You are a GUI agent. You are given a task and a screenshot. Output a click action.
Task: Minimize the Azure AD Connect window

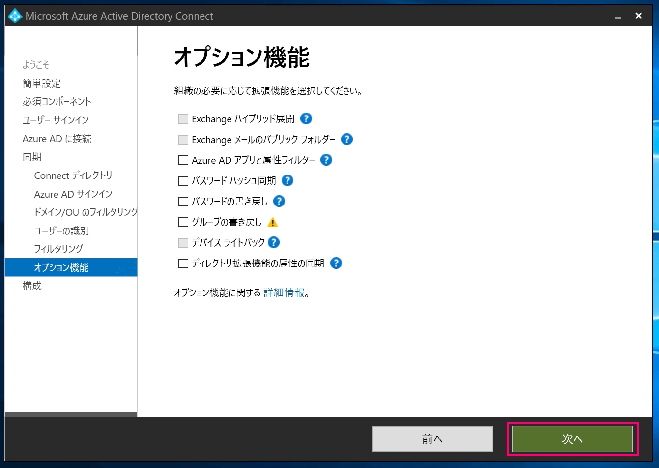618,16
